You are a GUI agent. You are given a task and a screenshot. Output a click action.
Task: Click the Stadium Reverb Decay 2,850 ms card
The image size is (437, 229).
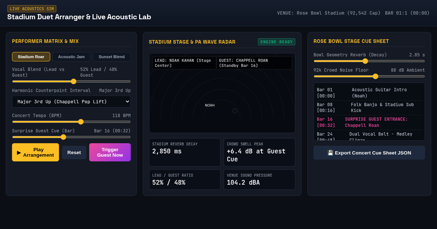click(x=185, y=152)
